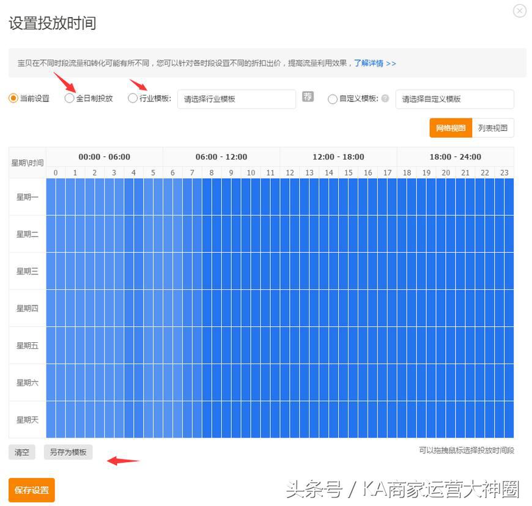
Task: Click the hour 23 column header
Action: 504,172
